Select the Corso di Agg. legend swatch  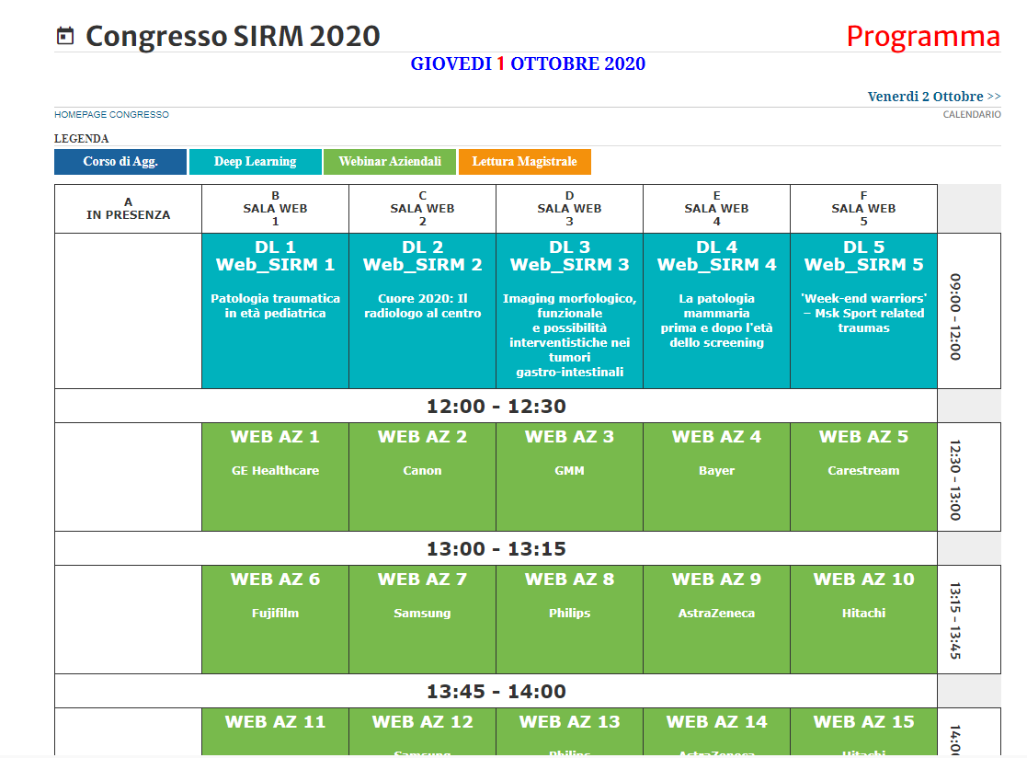coord(120,162)
